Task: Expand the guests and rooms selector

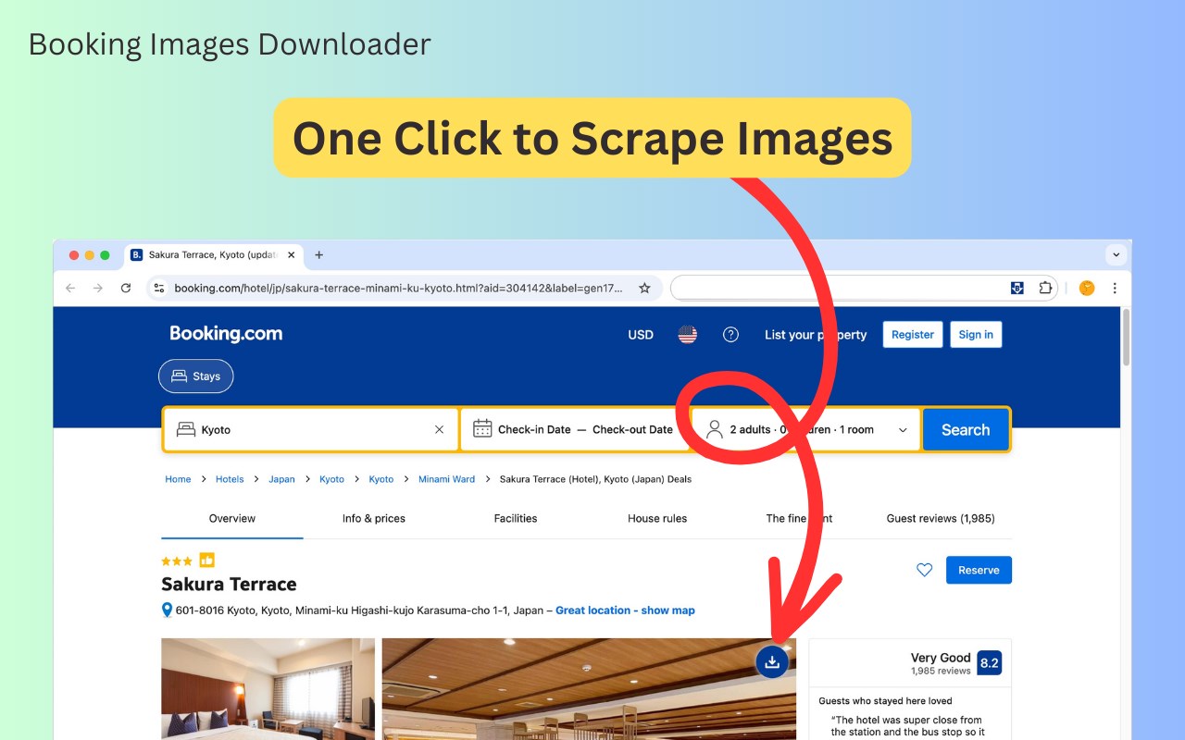Action: [x=805, y=429]
